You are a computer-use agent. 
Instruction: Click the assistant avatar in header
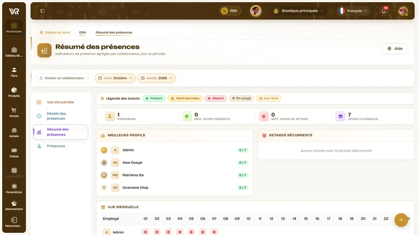click(x=256, y=11)
